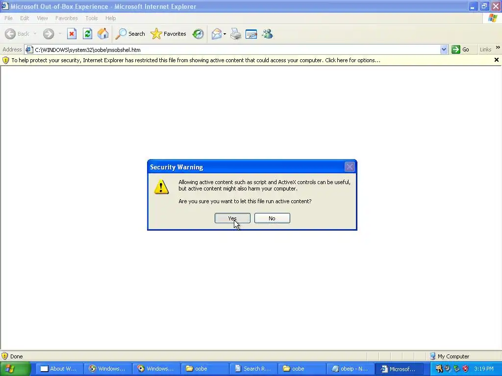Switch to Search R... taskbar item
The width and height of the screenshot is (502, 376).
[253, 369]
